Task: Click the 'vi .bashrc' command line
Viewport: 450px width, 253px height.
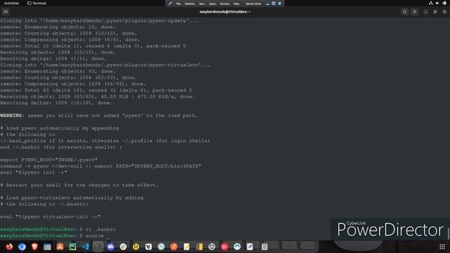Action: click(x=58, y=229)
